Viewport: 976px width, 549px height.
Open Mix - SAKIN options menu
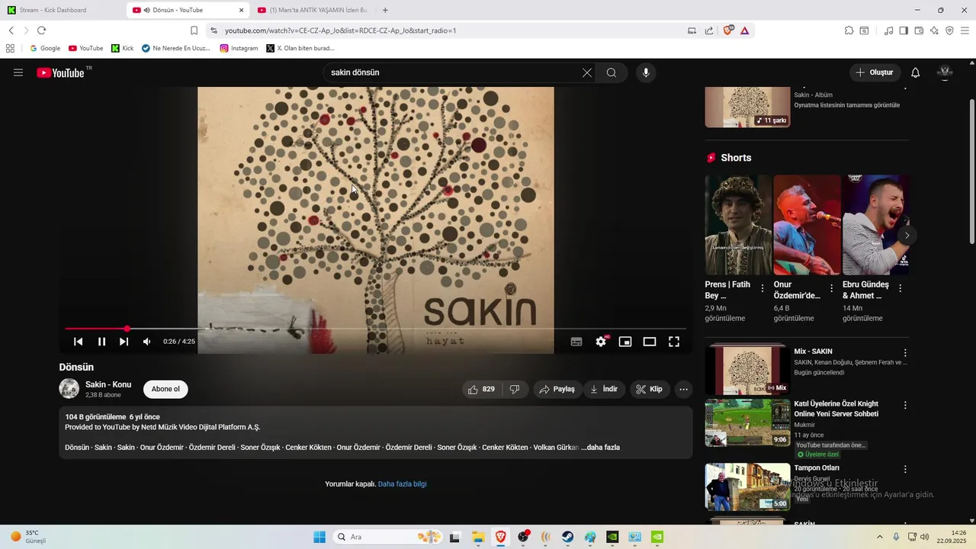(905, 353)
